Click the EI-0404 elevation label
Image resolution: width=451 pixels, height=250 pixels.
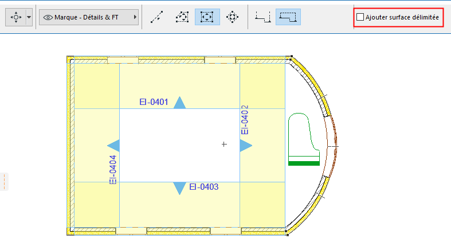pos(113,170)
